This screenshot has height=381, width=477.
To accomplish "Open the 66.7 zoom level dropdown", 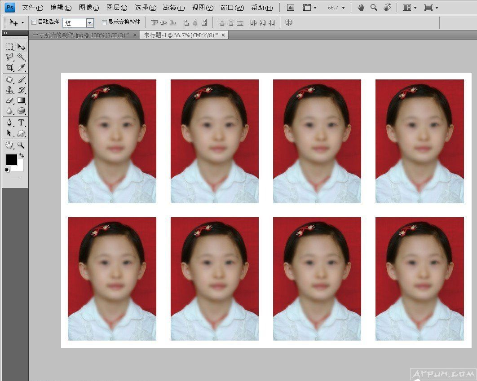I will [x=344, y=8].
